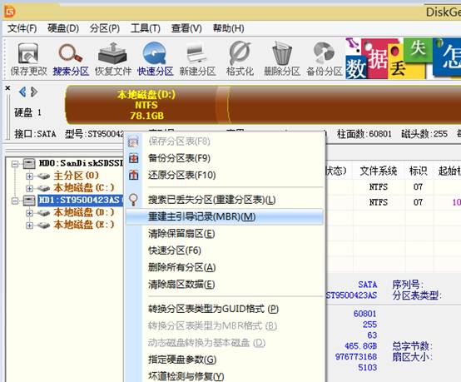
Task: Expand the 主分区(0) tree node
Action: [x=29, y=176]
